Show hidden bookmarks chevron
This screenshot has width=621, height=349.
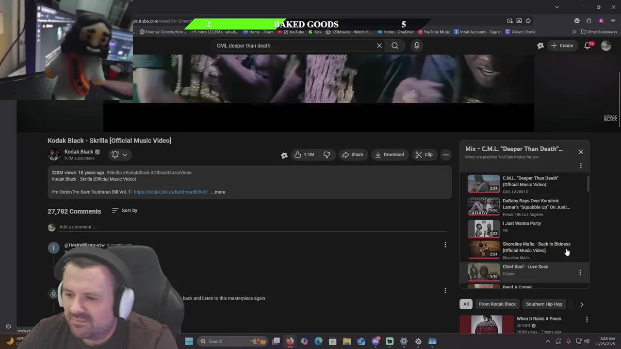(x=574, y=32)
